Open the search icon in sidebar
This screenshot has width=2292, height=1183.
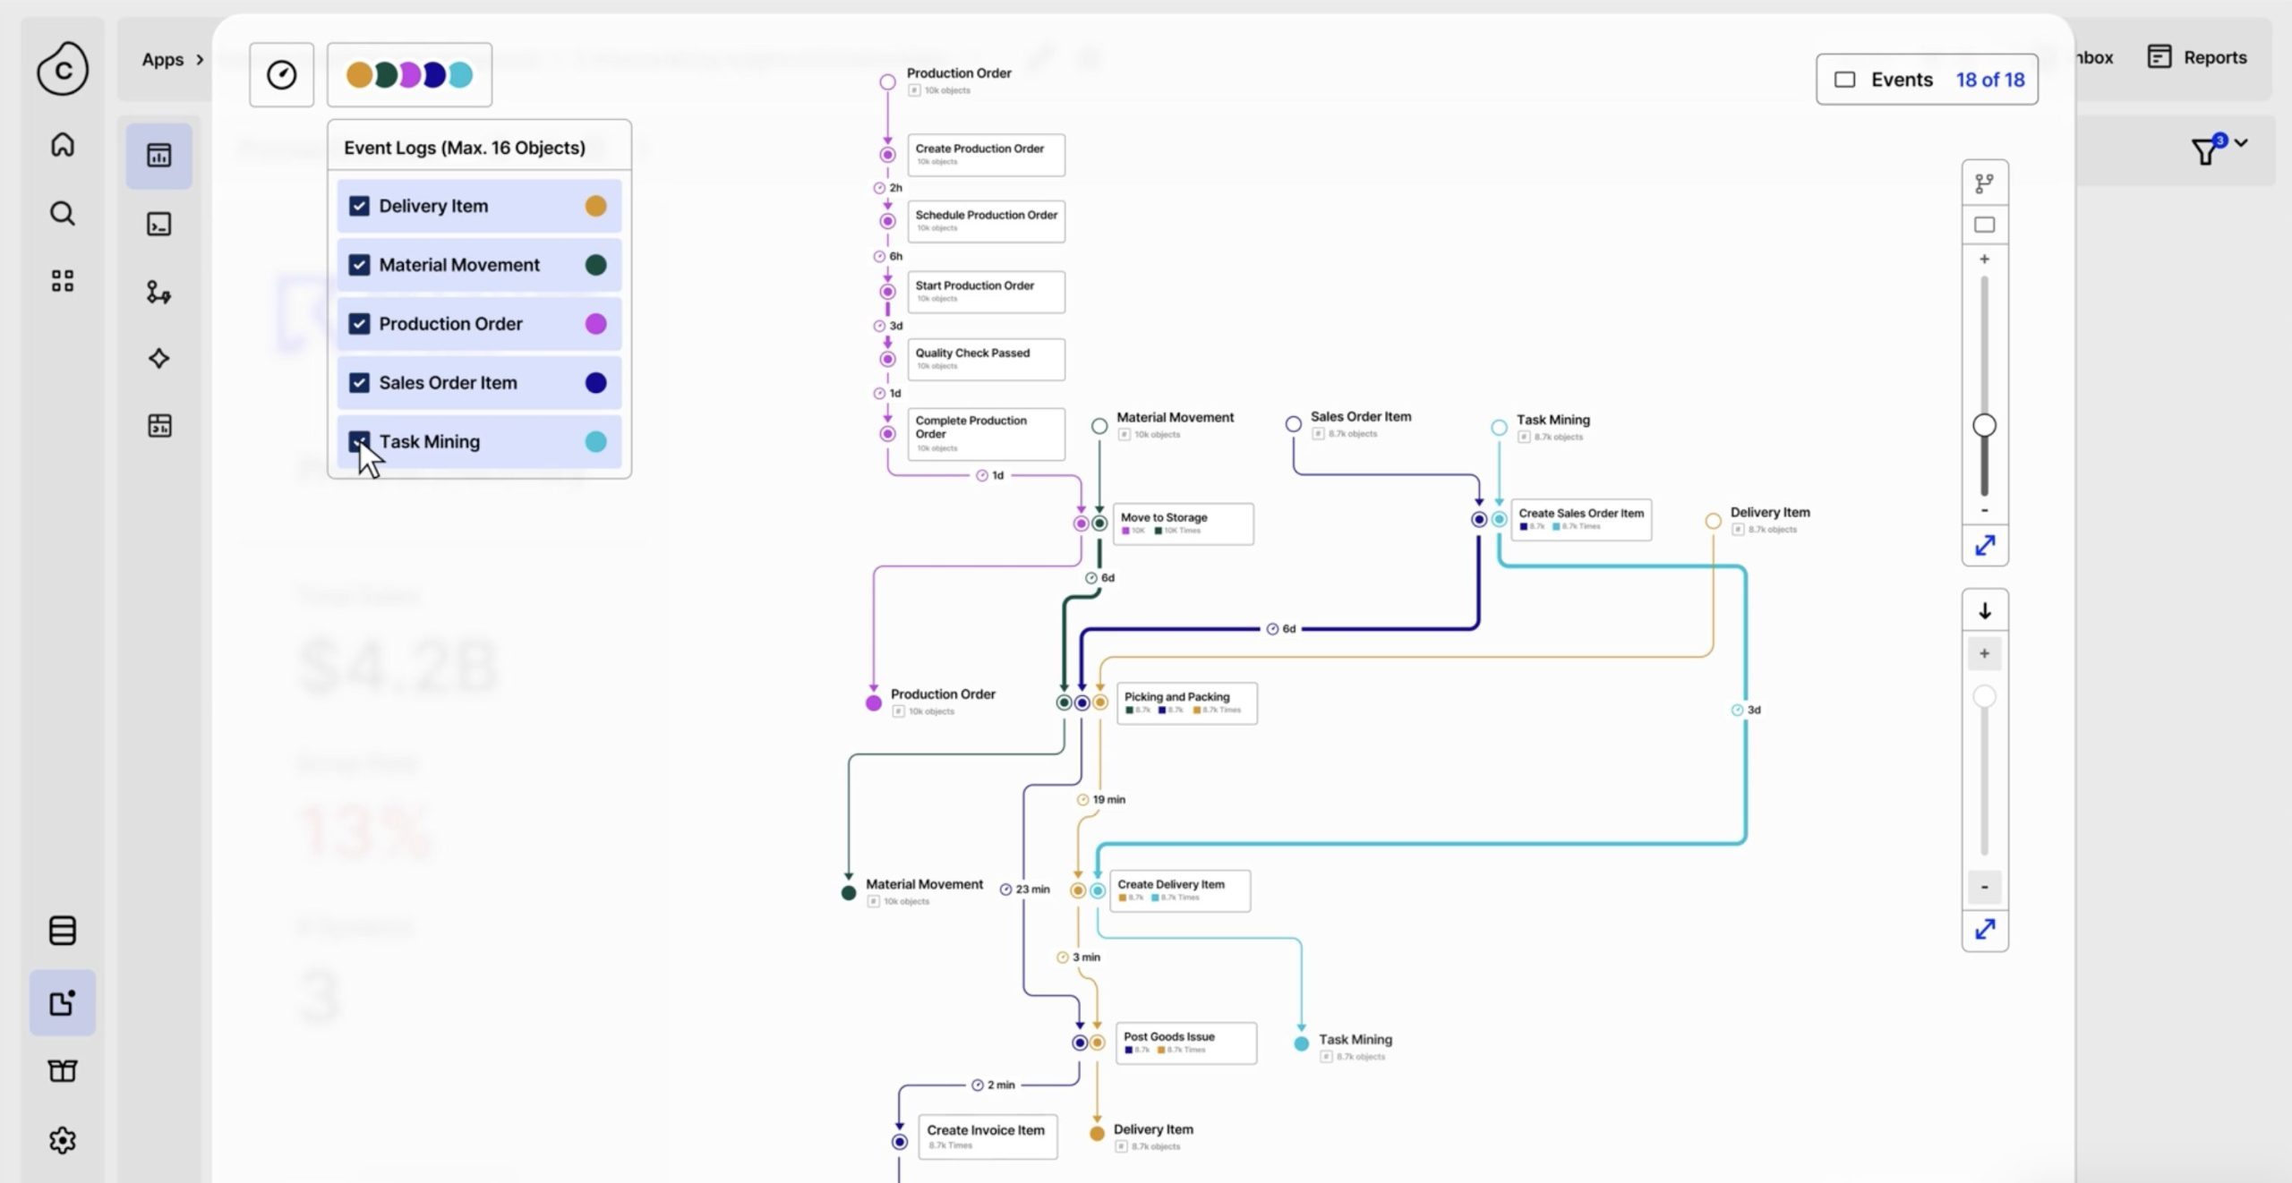tap(62, 213)
